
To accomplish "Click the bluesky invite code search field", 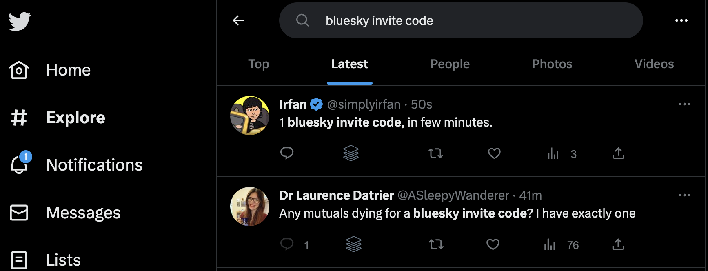I will 461,20.
